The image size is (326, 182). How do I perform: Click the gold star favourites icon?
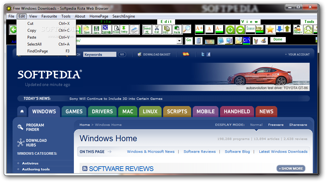pos(270,29)
